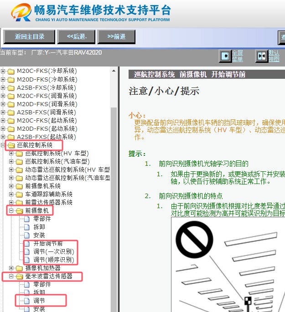This screenshot has width=285, height=312.
Task: Click page icon of 安装 under 前摄像机
Action: pyautogui.click(x=27, y=235)
